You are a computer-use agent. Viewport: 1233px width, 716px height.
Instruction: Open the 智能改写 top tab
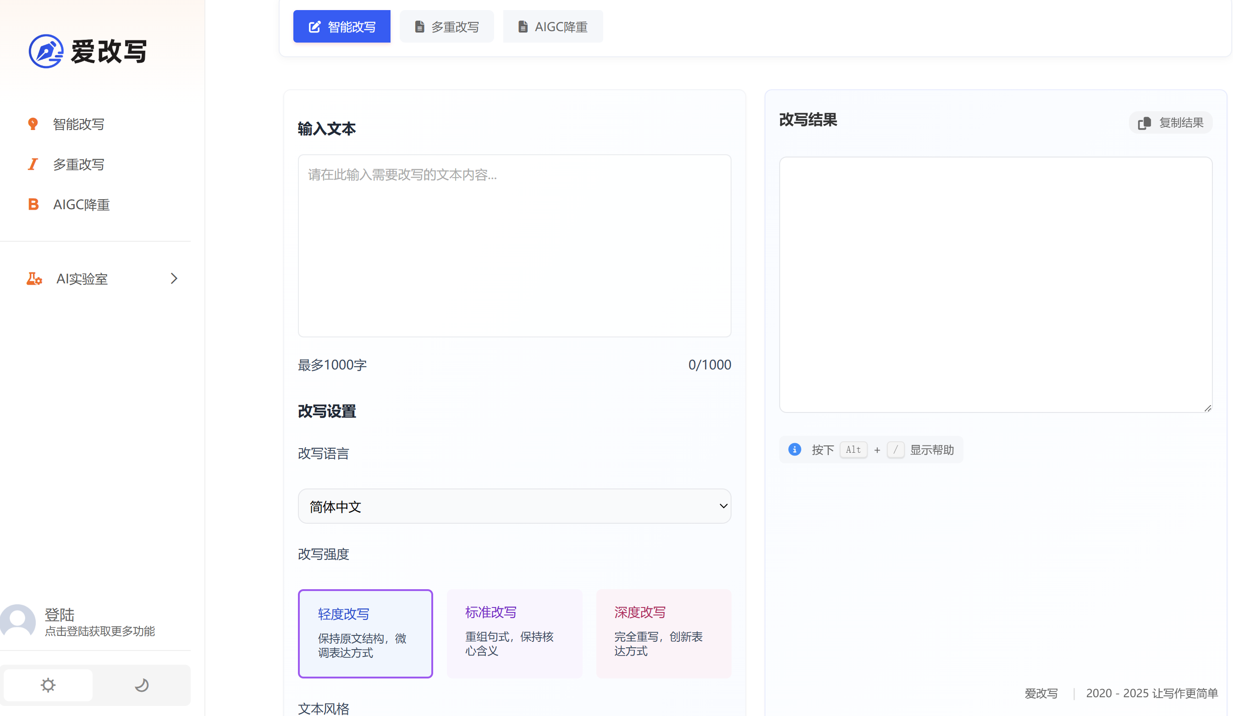[x=341, y=27]
